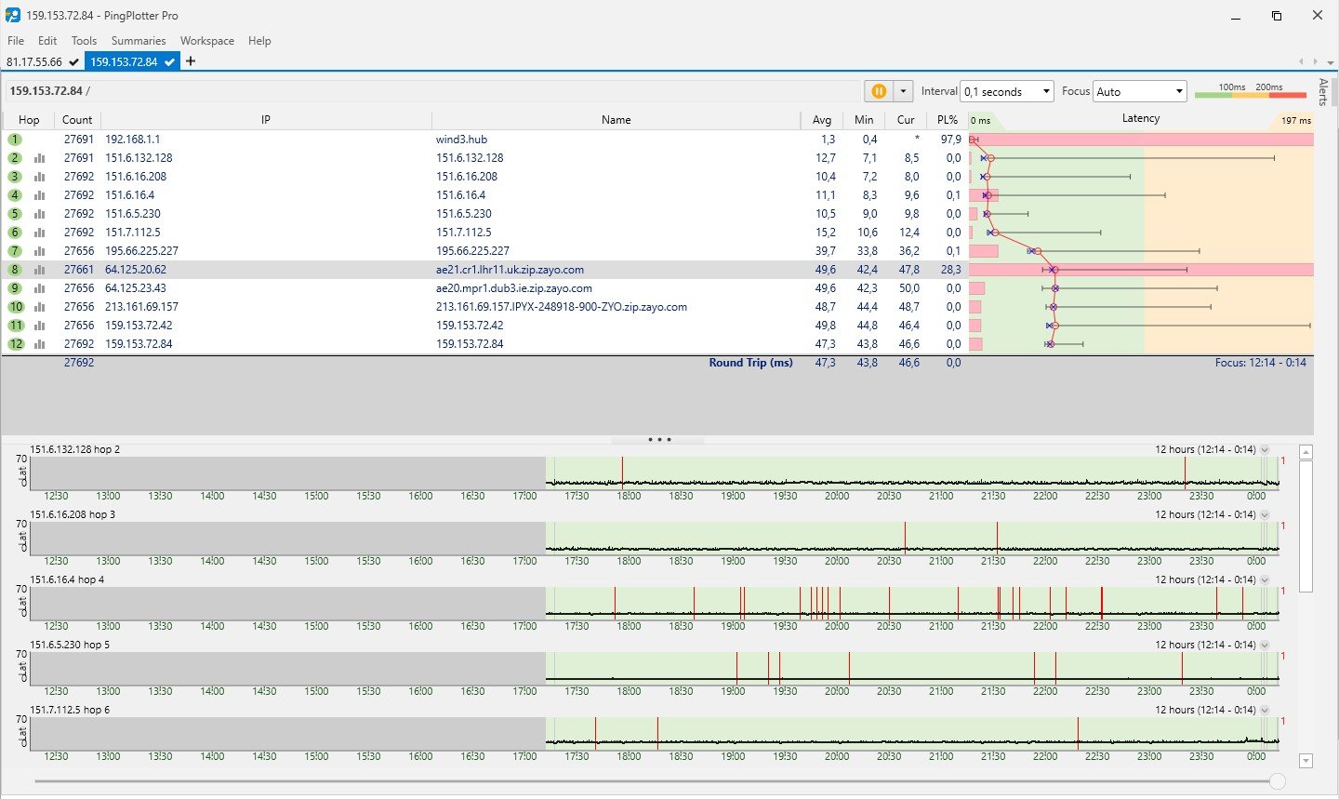This screenshot has height=799, width=1339.
Task: Click the new target plus tab icon
Action: 191,61
